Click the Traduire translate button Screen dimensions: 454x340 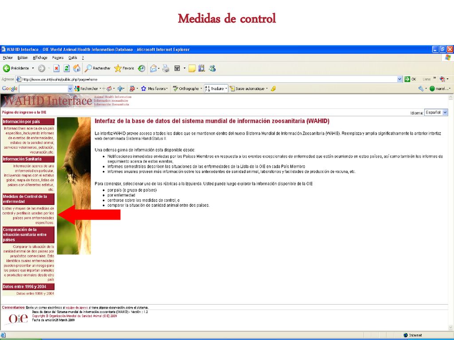coord(215,89)
